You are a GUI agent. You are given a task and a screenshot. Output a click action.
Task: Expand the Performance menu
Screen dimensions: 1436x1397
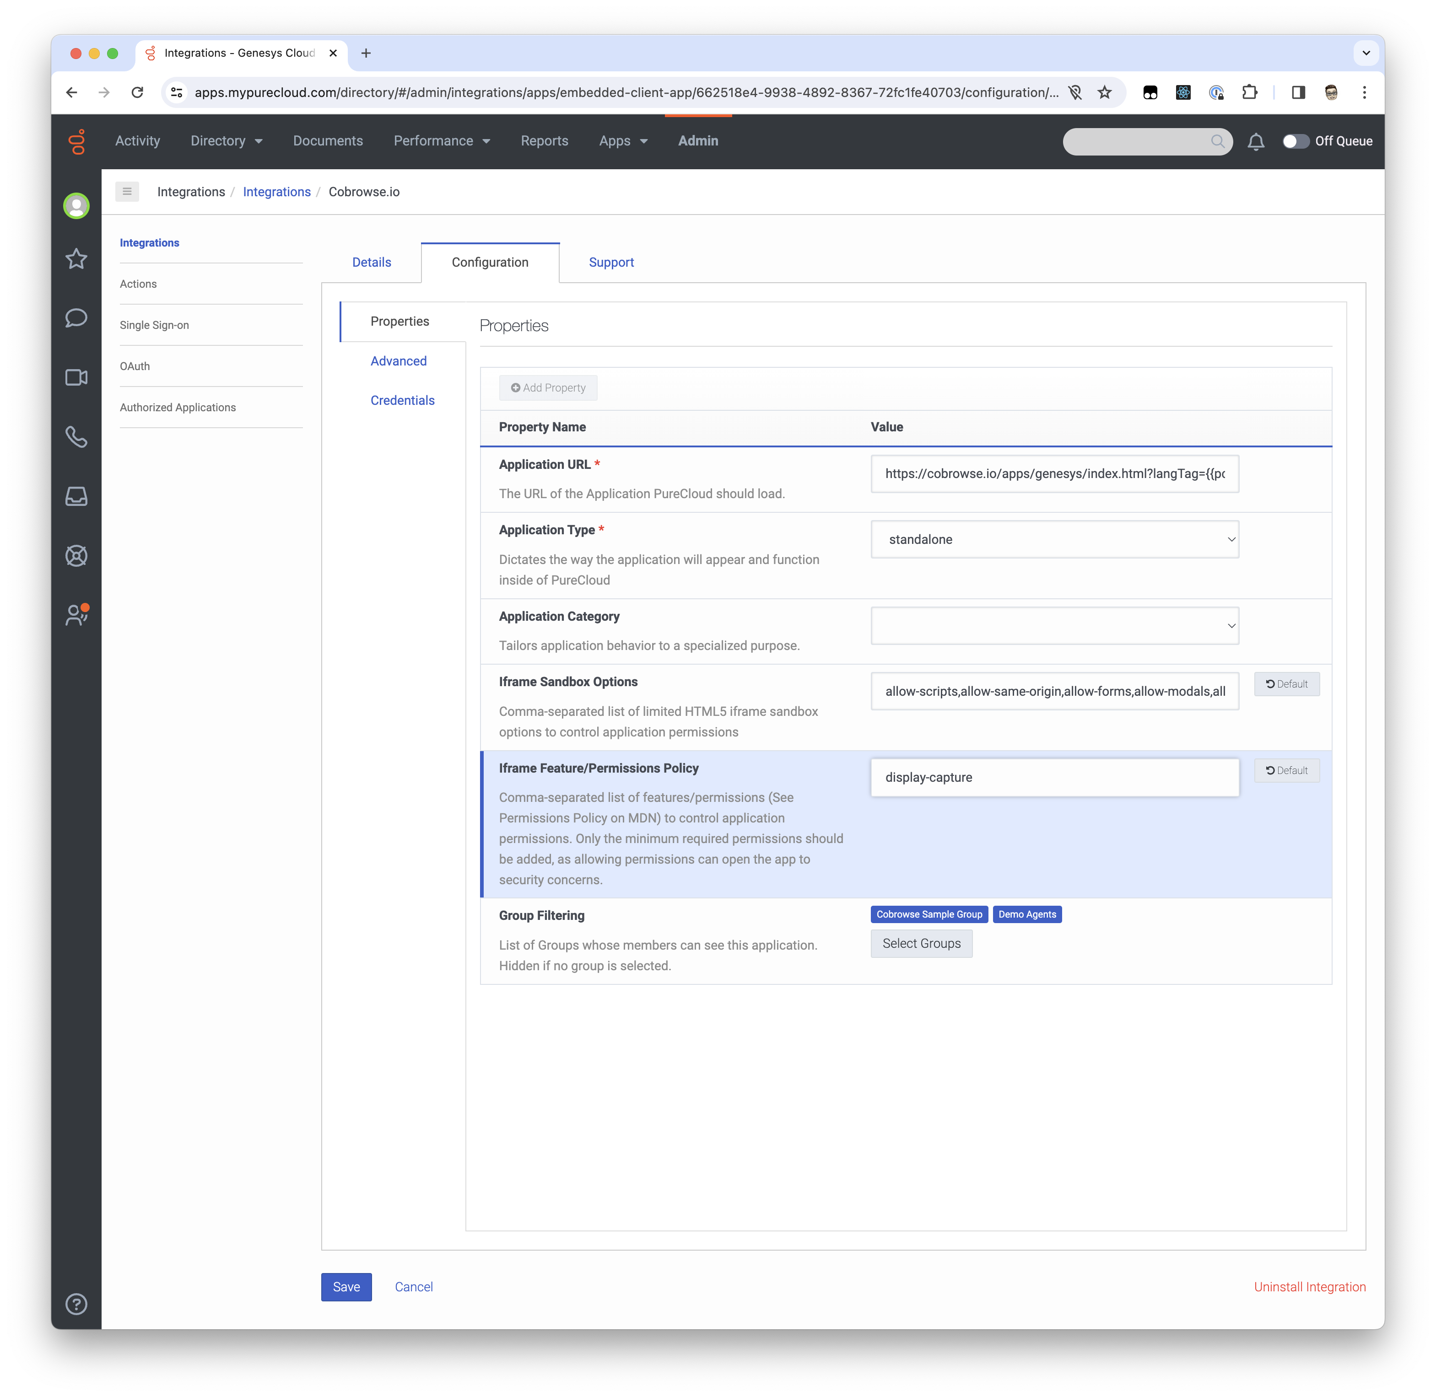click(441, 141)
